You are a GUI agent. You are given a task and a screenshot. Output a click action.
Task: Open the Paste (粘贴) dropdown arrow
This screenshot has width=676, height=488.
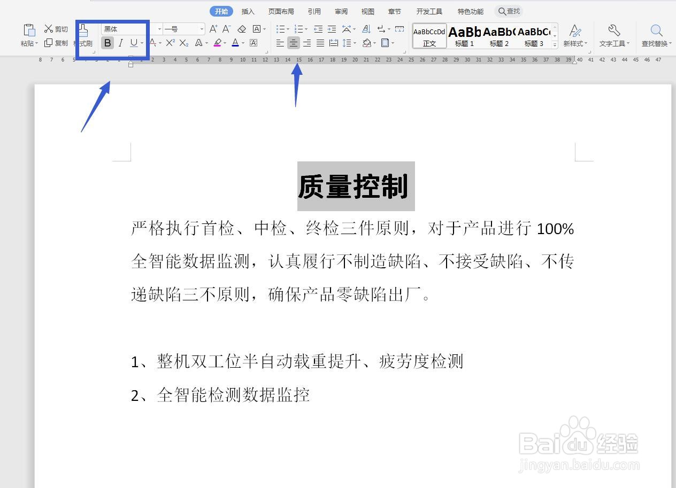pos(37,44)
